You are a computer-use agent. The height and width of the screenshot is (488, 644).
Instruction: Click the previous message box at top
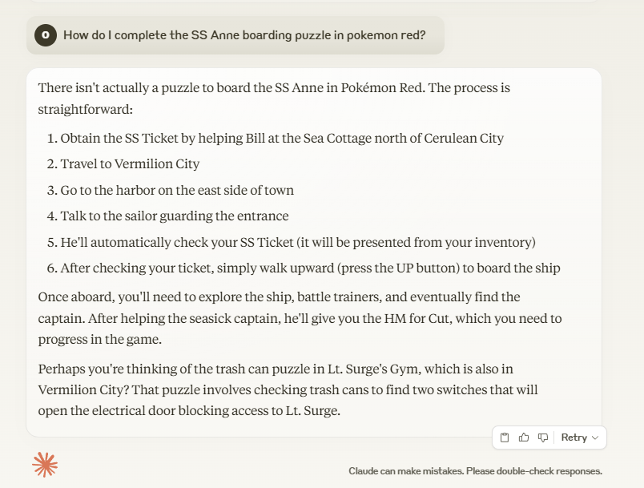[314, 2]
